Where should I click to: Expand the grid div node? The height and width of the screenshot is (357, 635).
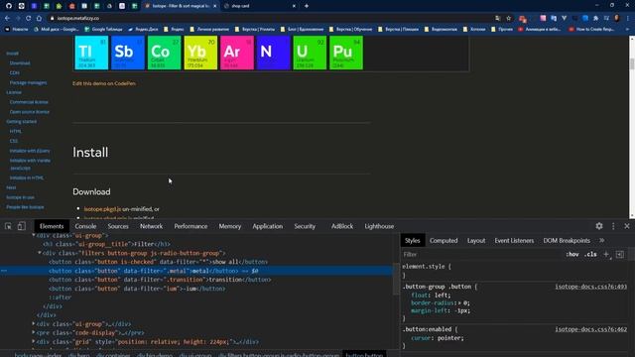click(x=34, y=341)
